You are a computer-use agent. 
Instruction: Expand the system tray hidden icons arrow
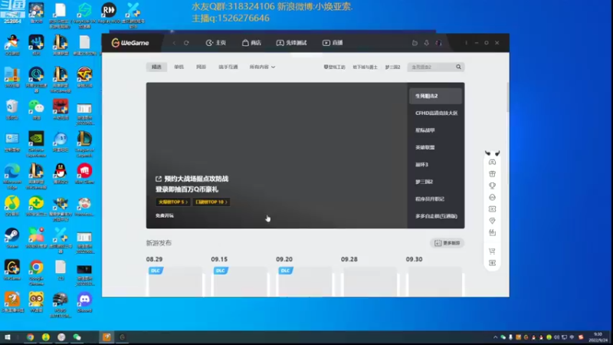(495, 337)
